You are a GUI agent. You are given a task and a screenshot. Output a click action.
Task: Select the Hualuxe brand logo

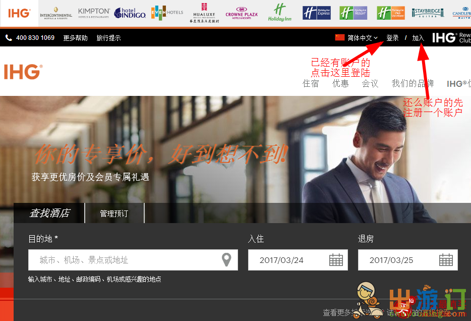pyautogui.click(x=204, y=13)
